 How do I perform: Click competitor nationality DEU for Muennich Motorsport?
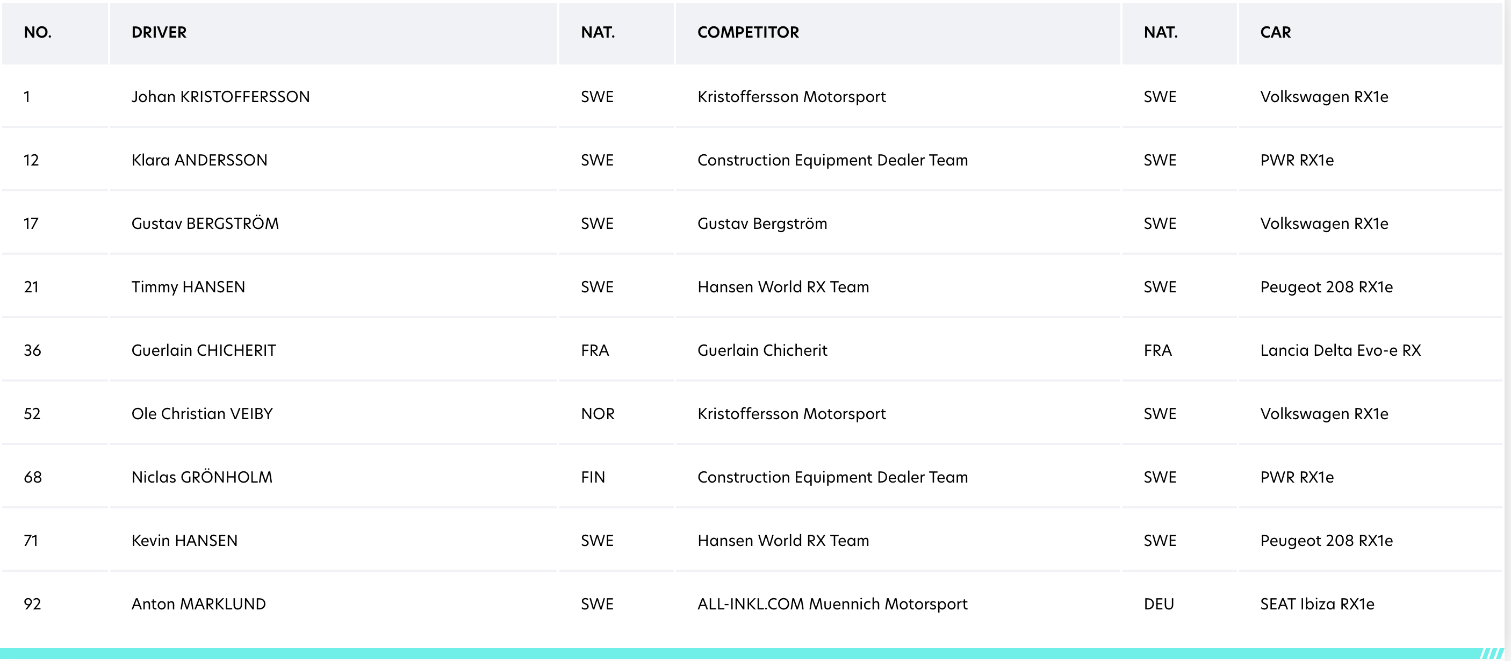1159,603
